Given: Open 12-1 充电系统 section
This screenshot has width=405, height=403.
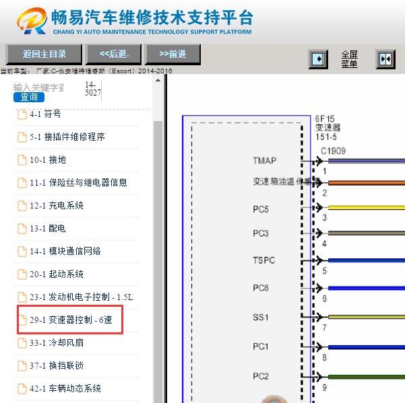Looking at the screenshot, I should (x=57, y=205).
